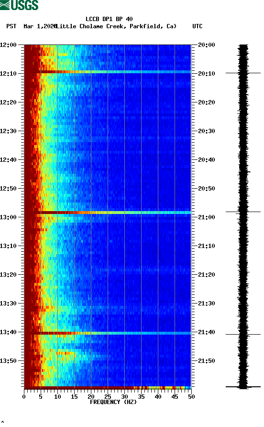Click the 12:10 PST time label
The width and height of the screenshot is (264, 427).
[8, 74]
